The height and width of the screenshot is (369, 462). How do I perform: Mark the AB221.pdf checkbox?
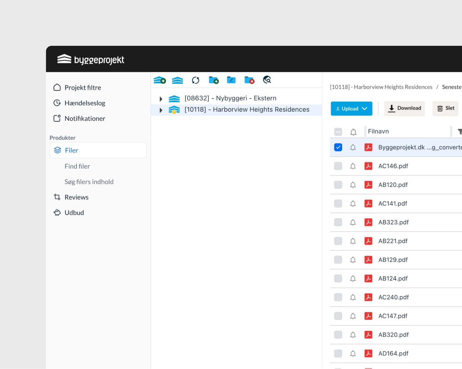(x=338, y=241)
